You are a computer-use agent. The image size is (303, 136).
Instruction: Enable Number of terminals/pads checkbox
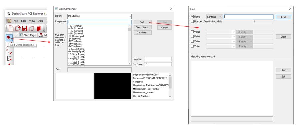click(192, 21)
